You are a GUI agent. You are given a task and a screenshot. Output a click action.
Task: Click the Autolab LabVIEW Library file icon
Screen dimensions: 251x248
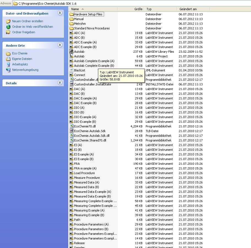pos(71,52)
